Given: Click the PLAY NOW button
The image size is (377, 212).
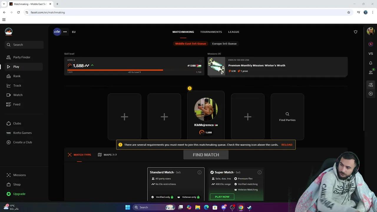Looking at the screenshot, I should coord(222,197).
